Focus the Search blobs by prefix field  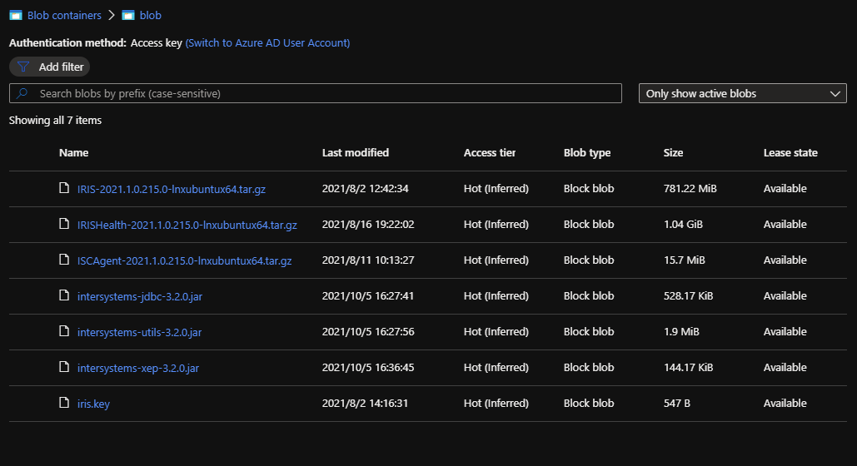click(316, 93)
